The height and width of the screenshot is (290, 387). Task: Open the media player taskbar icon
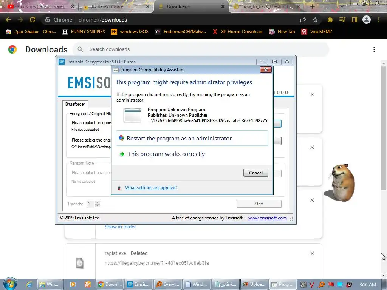point(73,284)
